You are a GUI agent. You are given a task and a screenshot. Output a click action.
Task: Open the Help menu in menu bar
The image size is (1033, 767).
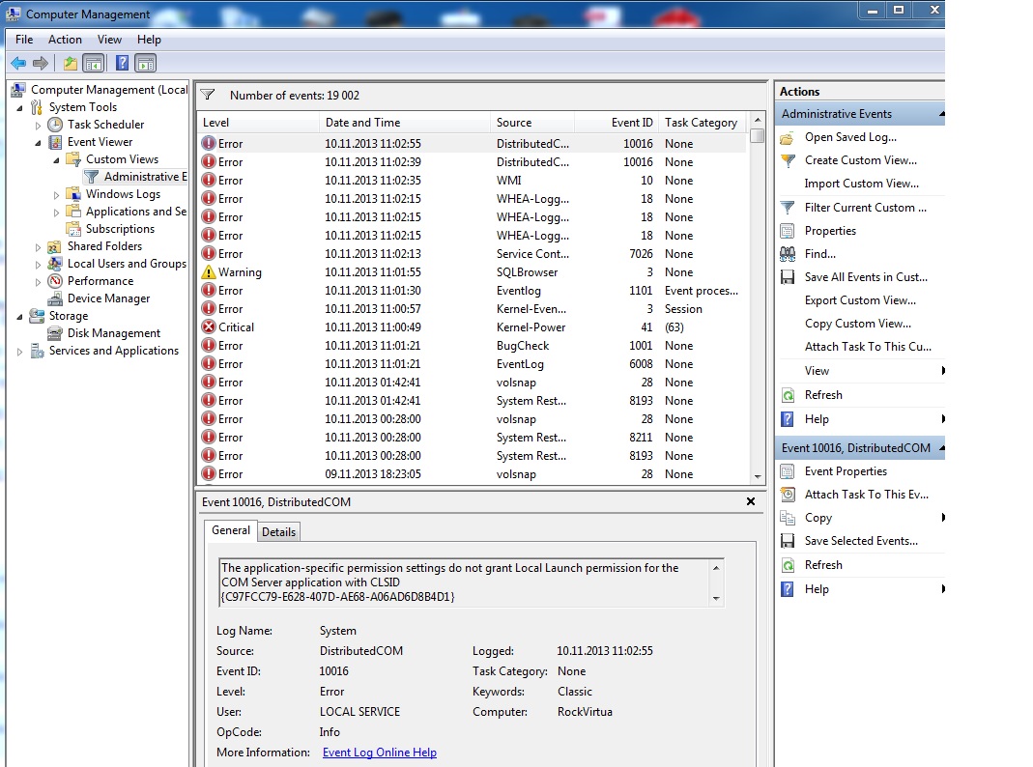click(149, 40)
